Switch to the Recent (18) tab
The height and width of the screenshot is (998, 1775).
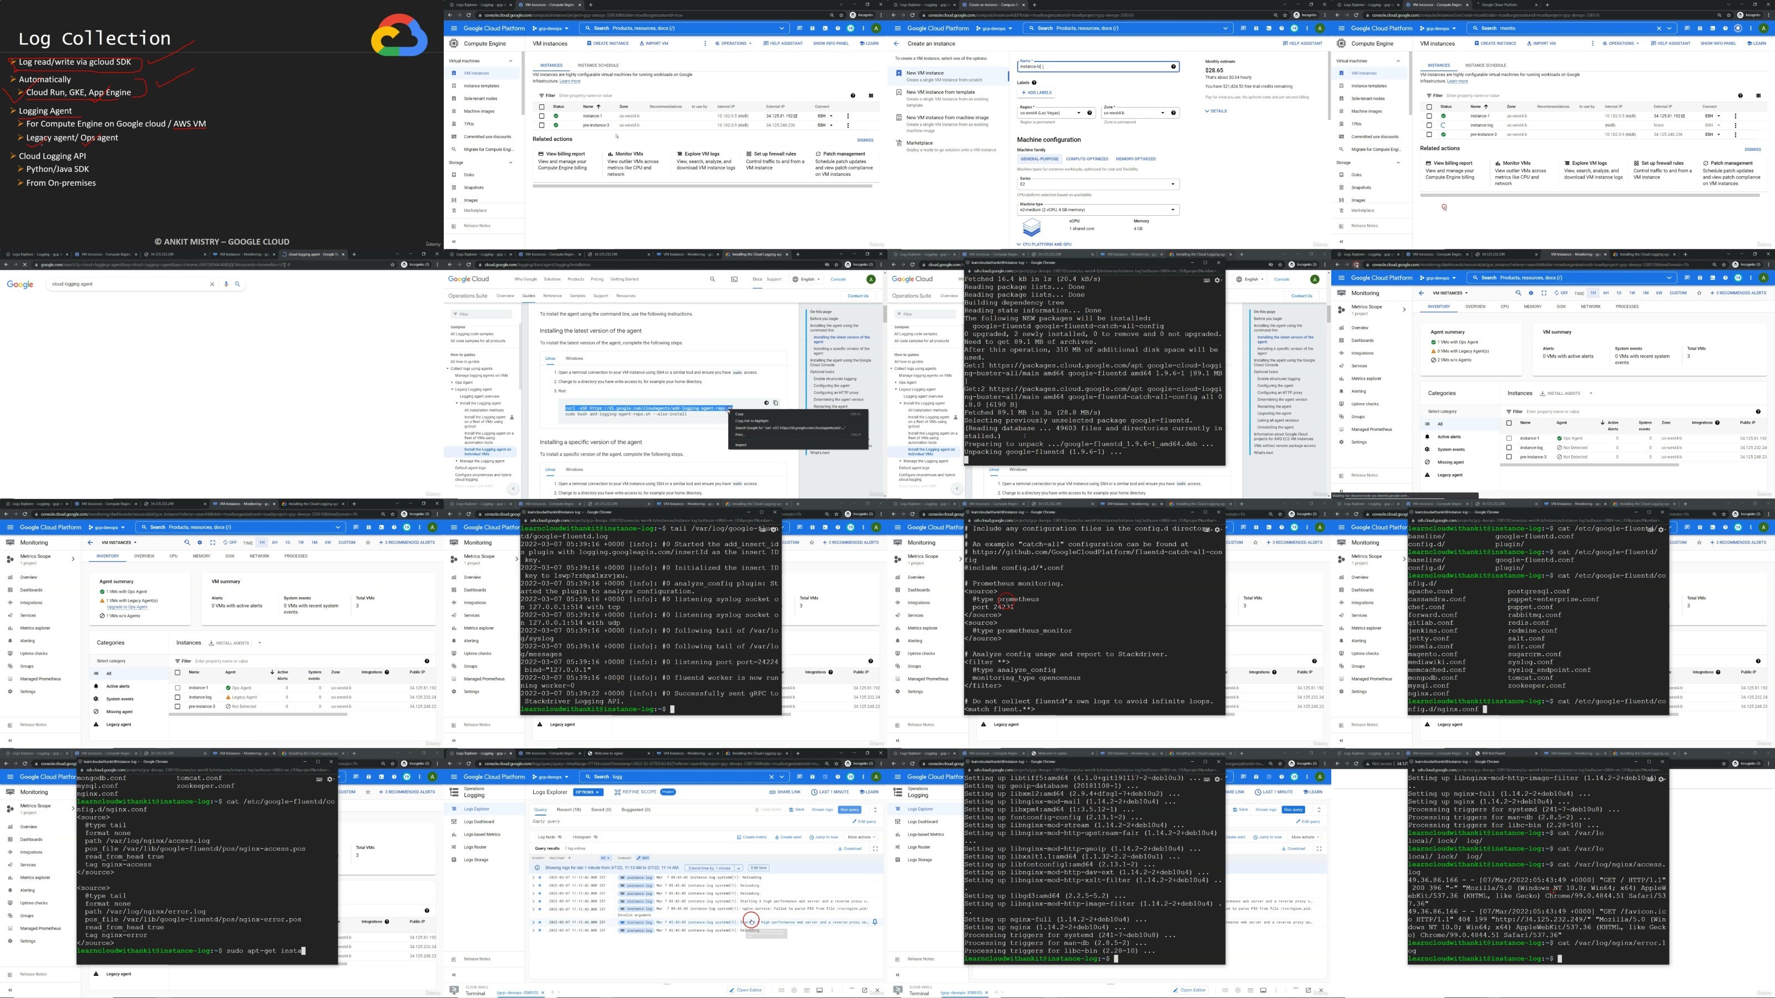pyautogui.click(x=569, y=810)
